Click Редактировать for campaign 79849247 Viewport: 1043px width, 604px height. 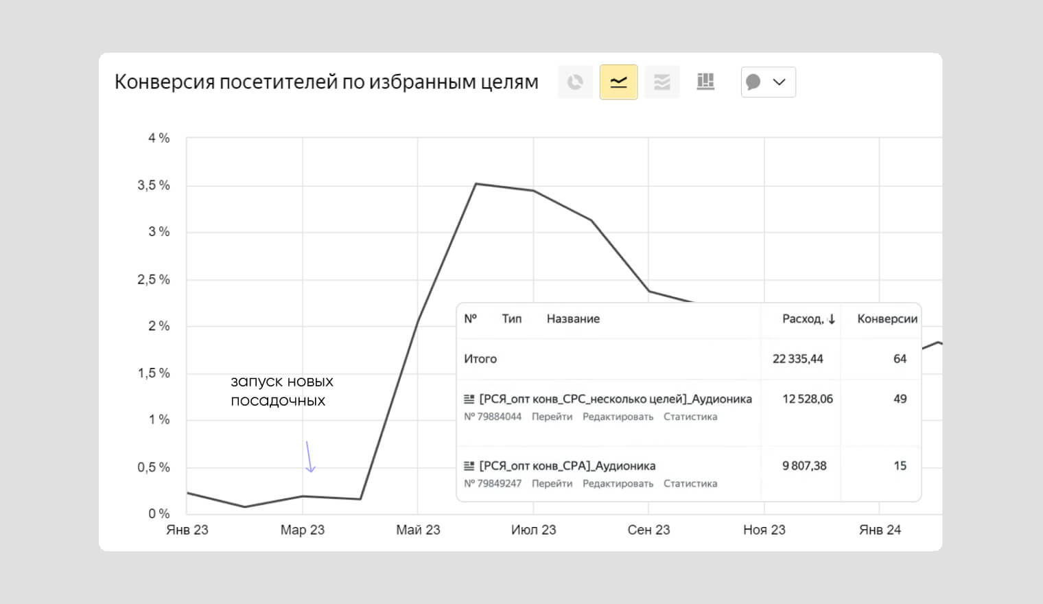(618, 484)
